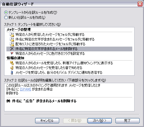Viewport: 144px width, 127px height.
Task: Click the X delete icon in highlighted row
Action: (x=12, y=49)
